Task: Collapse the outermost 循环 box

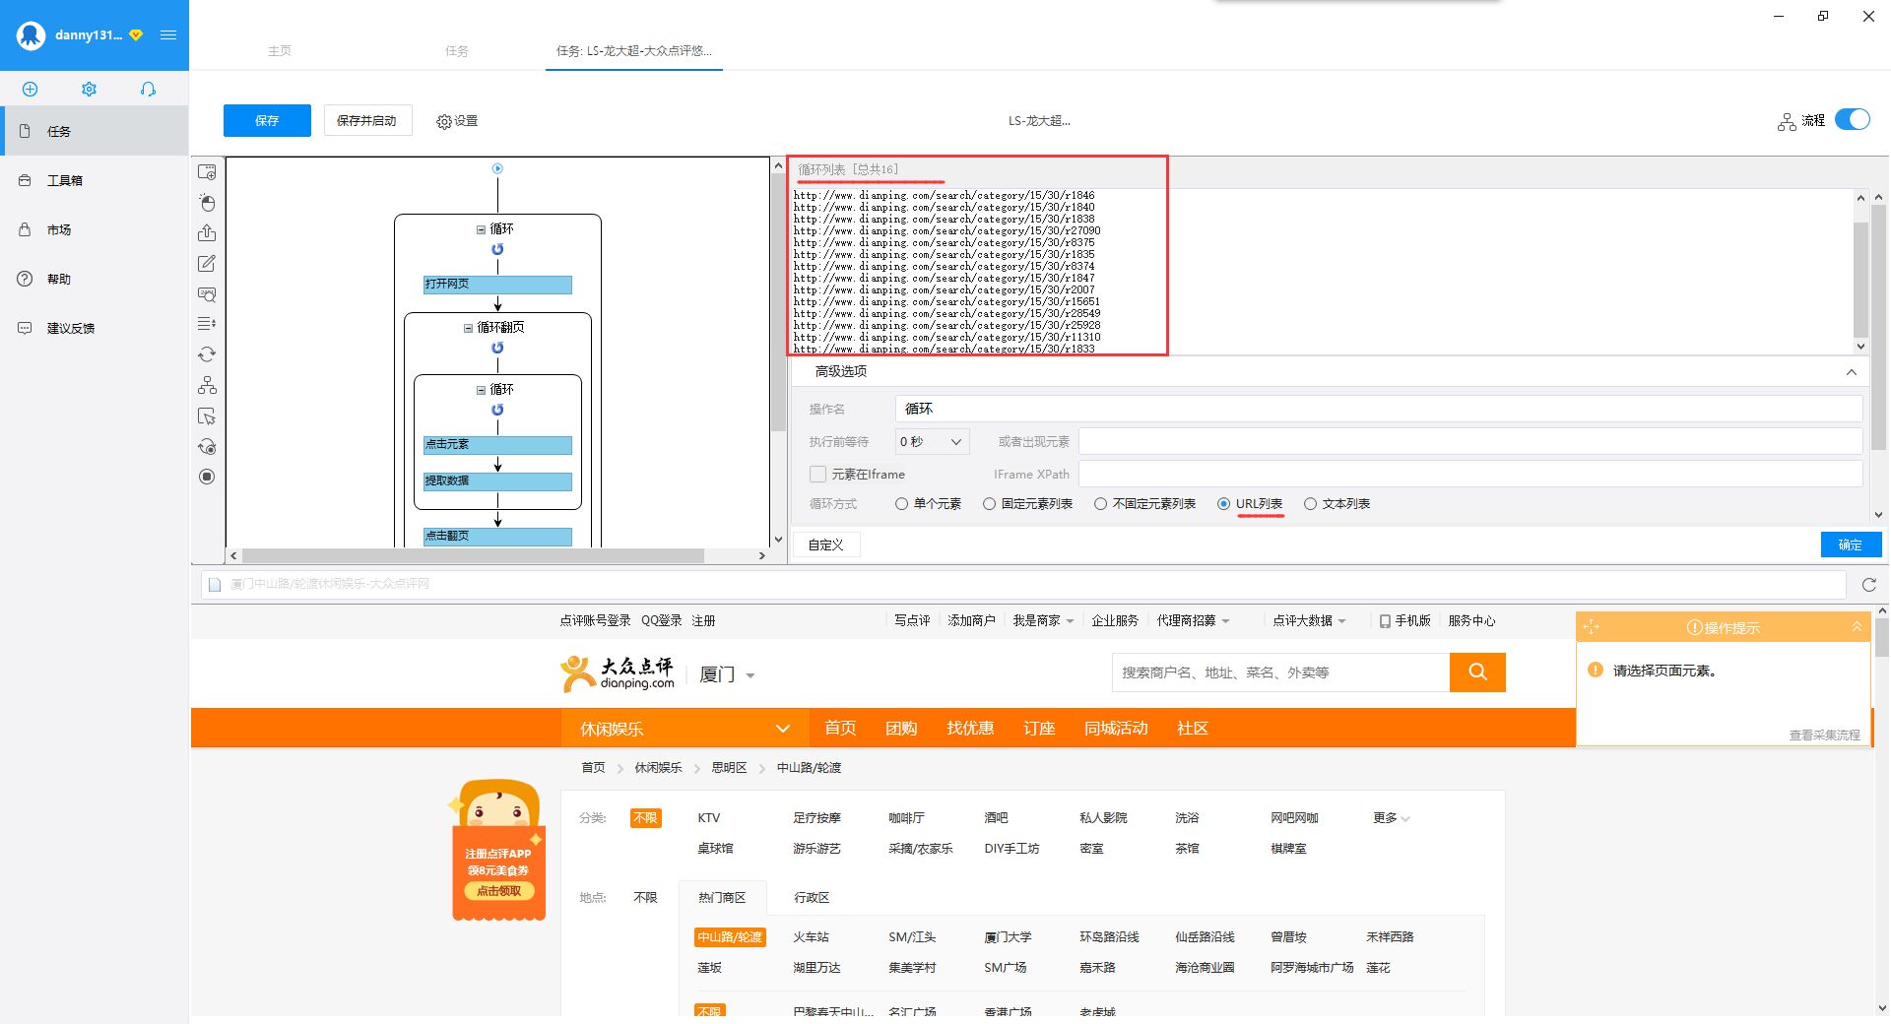Action: (x=481, y=229)
